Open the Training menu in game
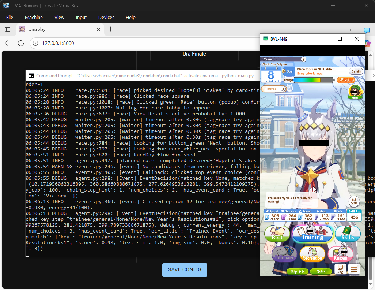The height and width of the screenshot is (290, 375). (x=312, y=234)
